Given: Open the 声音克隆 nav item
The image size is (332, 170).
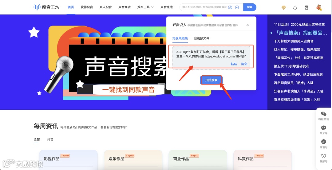Looking at the screenshot, I should (x=167, y=7).
